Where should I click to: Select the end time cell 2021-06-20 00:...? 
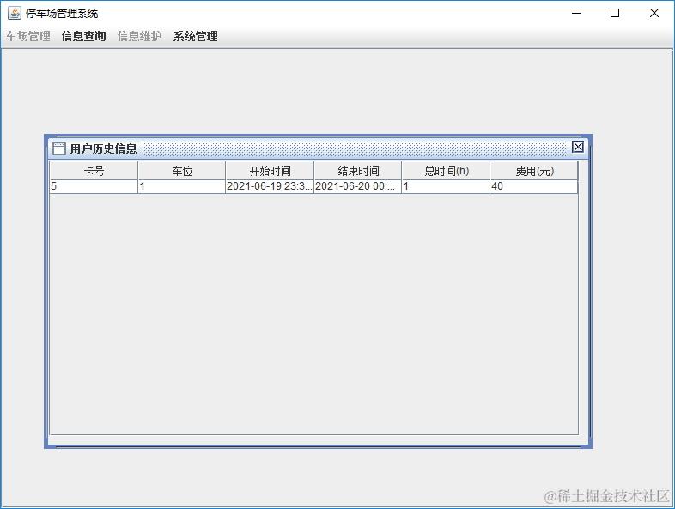pos(358,186)
